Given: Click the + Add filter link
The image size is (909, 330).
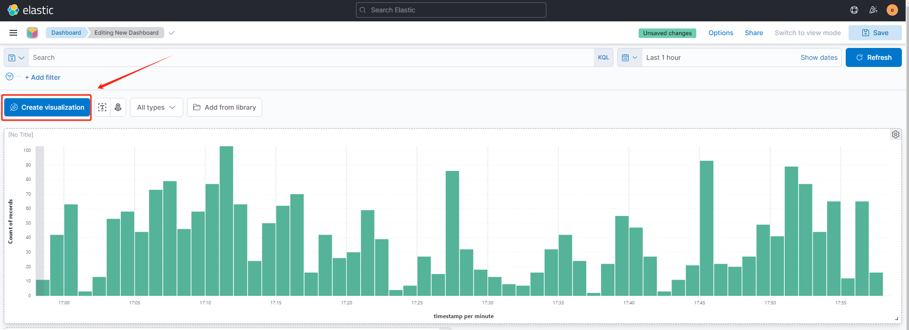Looking at the screenshot, I should (43, 77).
